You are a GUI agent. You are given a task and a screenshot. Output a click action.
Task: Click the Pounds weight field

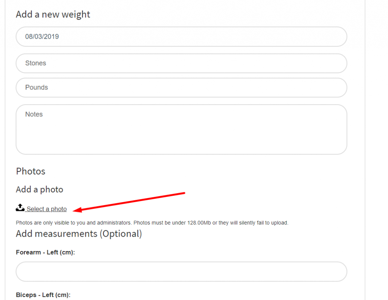181,87
